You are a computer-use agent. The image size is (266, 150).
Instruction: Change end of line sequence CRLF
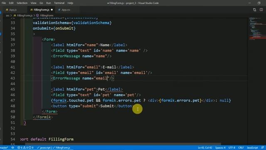pos(241,148)
